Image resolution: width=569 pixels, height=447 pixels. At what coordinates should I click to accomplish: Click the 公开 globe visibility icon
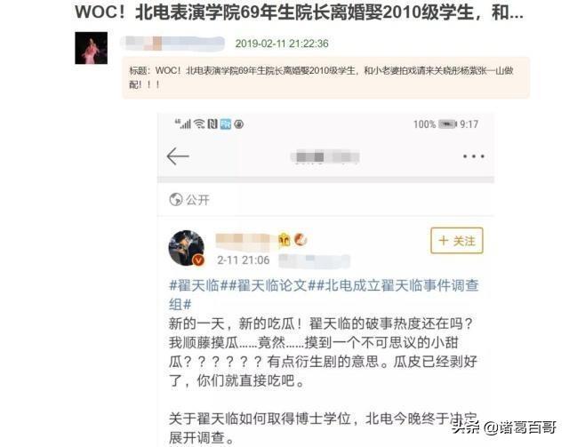coord(176,200)
